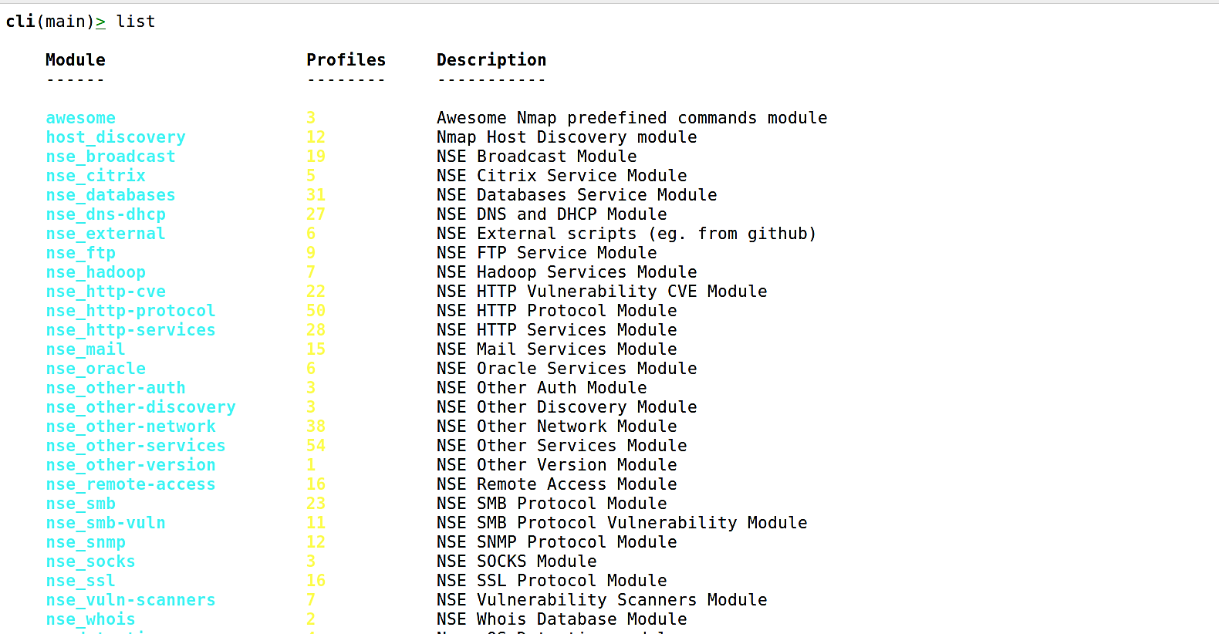
Task: Select nse_vuln-scanners module name
Action: point(130,600)
